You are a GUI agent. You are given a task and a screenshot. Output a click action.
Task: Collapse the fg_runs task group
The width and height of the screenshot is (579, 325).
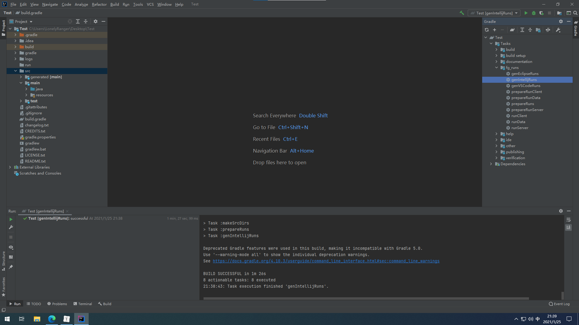click(496, 68)
